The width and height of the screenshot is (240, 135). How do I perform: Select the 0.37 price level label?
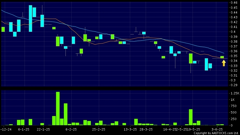[x=234, y=46]
